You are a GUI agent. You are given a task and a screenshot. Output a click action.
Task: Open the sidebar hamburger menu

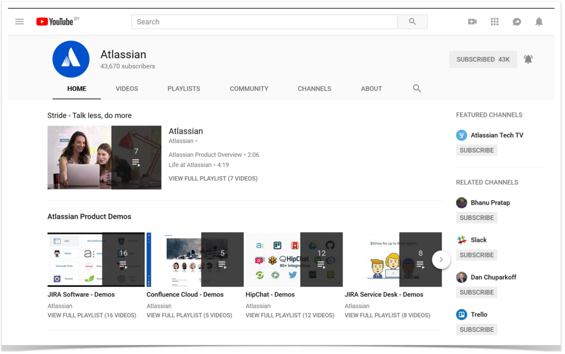(19, 21)
